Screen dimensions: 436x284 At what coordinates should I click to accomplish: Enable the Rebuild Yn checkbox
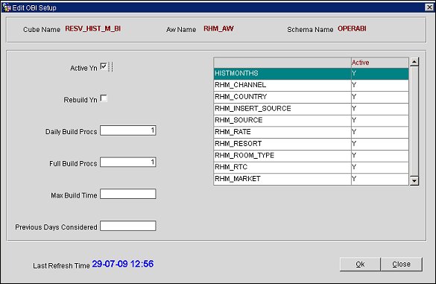[104, 98]
